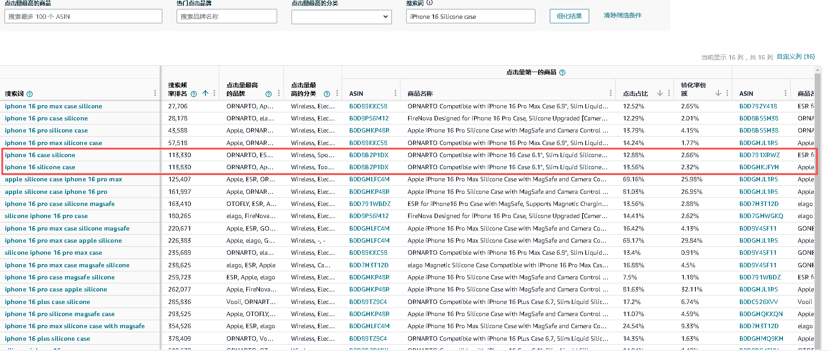
Task: Open 自定义列 (16) column settings
Action: click(x=796, y=57)
